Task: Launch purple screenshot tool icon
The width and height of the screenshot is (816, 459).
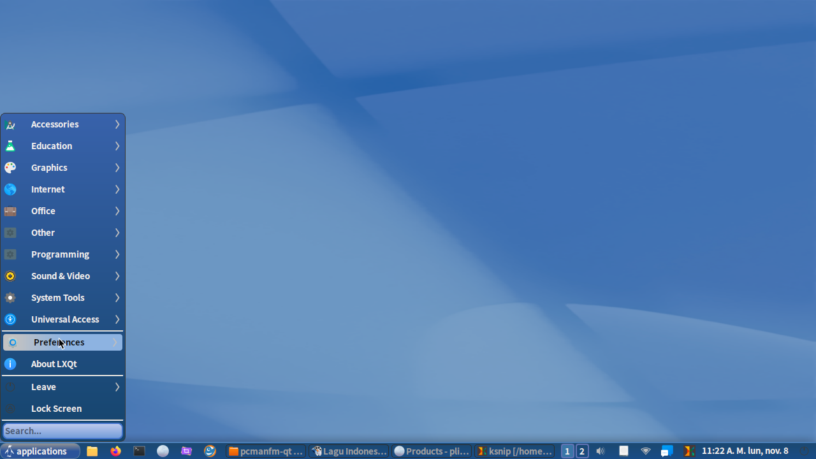Action: coord(187,451)
